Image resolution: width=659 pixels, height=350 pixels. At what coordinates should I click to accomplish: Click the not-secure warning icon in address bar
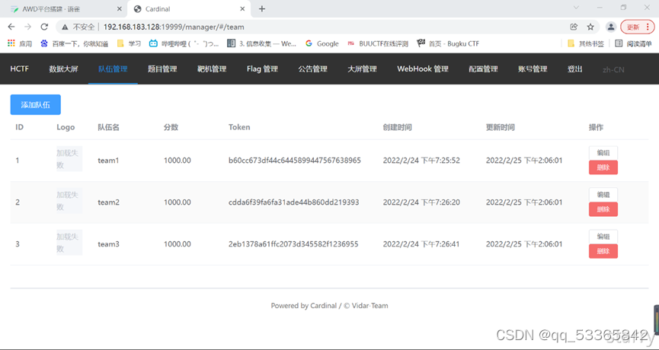click(65, 27)
